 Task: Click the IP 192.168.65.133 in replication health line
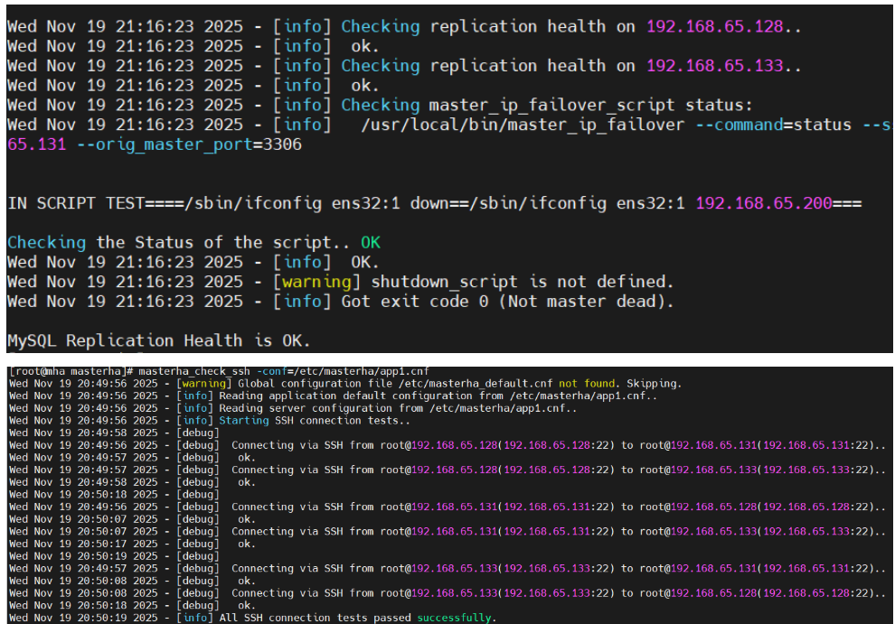tap(714, 66)
